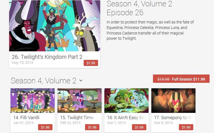Purchase Somepony to Watch episode for $1.99
This screenshot has width=214, height=133.
click(186, 127)
